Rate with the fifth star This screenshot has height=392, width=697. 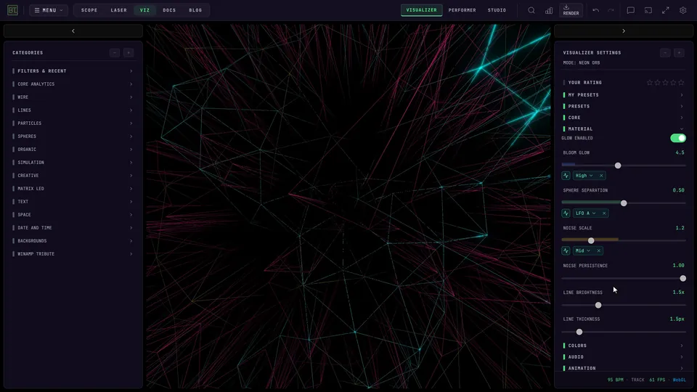point(681,83)
